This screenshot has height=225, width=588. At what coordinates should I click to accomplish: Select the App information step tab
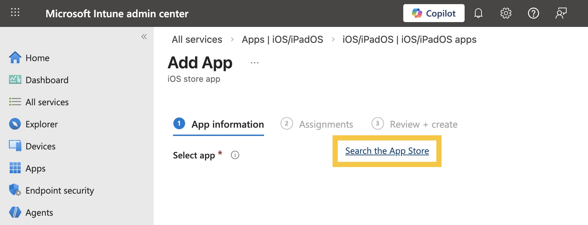point(219,124)
